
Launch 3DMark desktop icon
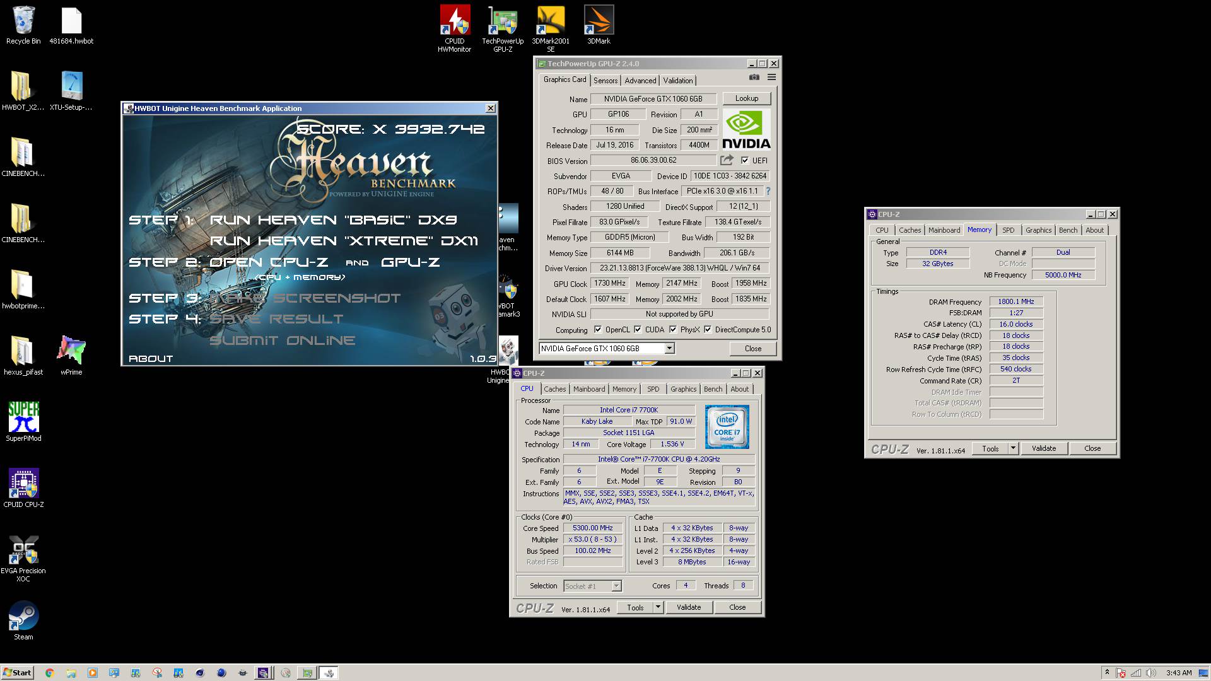tap(599, 25)
